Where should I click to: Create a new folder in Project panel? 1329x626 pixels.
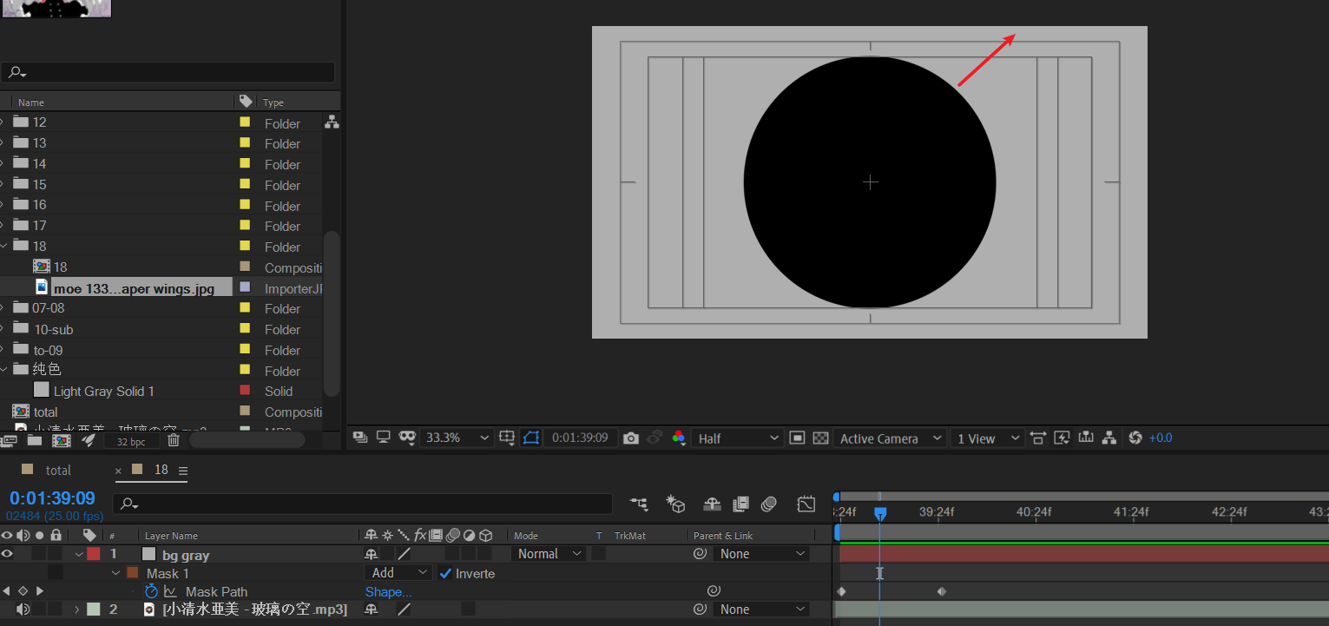[x=35, y=440]
